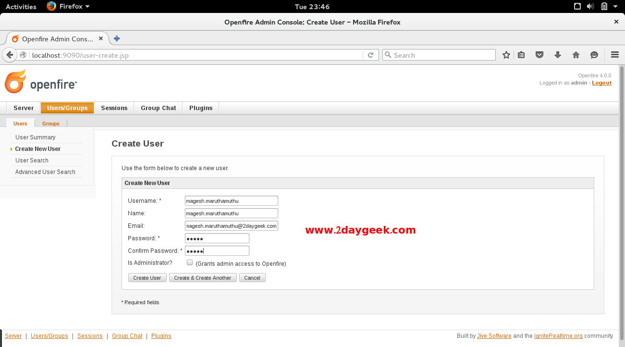Go to Firefox home icon

[x=576, y=55]
